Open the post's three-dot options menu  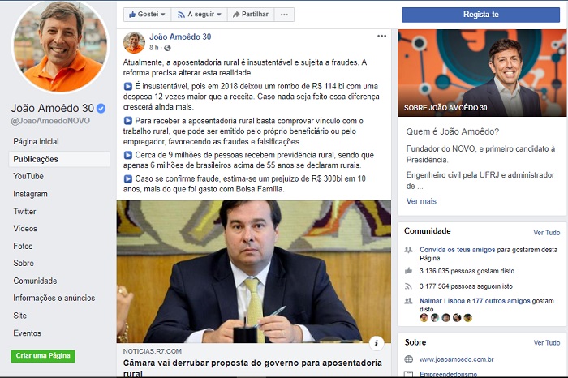pyautogui.click(x=381, y=36)
